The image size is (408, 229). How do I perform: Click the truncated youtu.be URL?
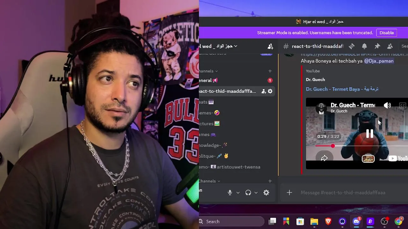click(354, 54)
